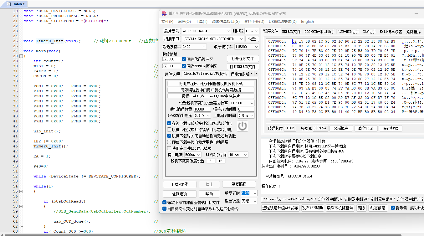This screenshot has height=236, width=424.
Task: Enable 即使下载失败自动增量也自动递增
Action: 169,142
